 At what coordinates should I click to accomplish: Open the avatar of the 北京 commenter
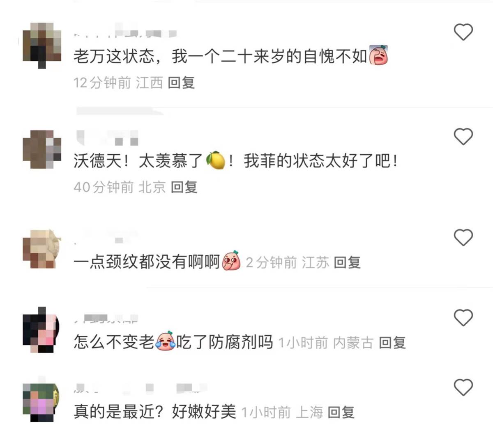(42, 149)
